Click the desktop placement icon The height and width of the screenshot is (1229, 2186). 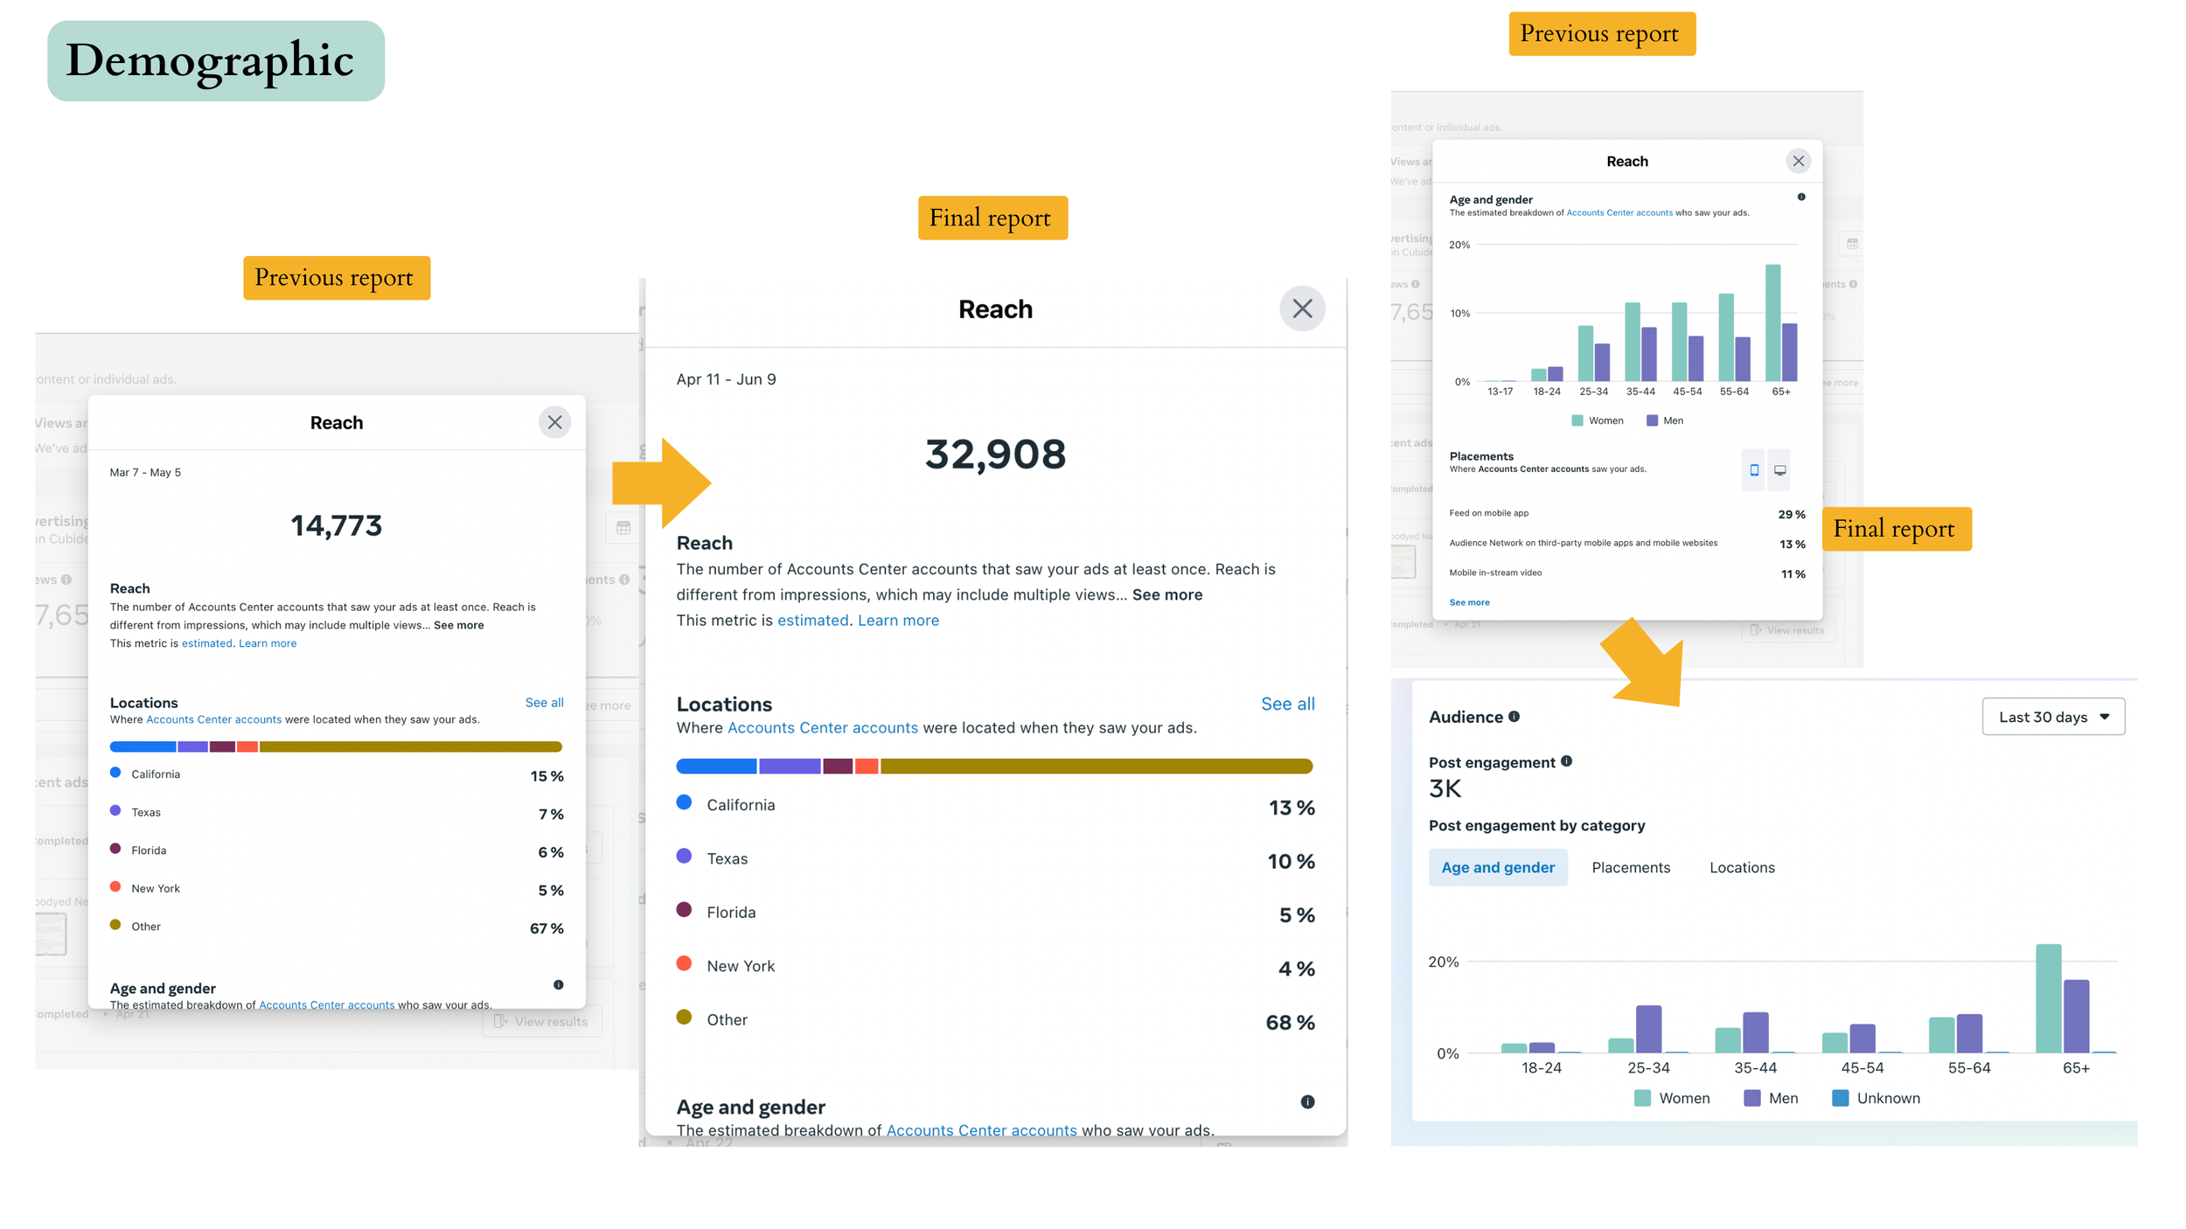1779,470
